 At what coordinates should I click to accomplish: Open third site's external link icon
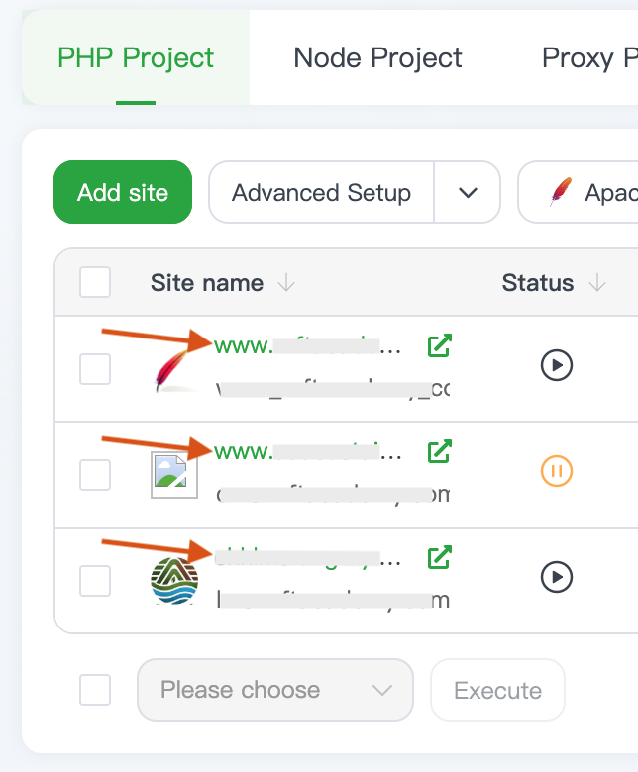point(439,557)
